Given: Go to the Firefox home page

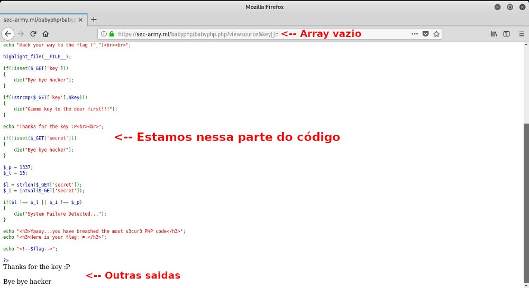Looking at the screenshot, I should coord(46,34).
